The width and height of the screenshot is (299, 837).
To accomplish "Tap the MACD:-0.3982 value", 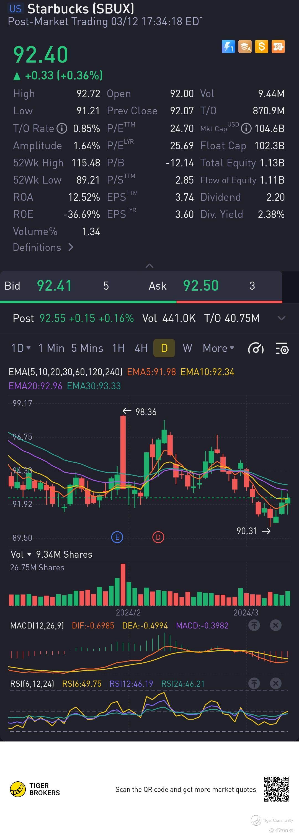I will pos(202,625).
